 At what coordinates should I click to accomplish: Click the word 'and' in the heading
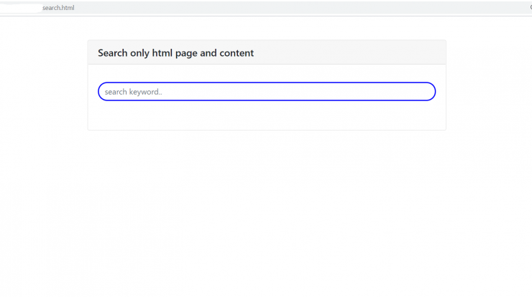pyautogui.click(x=208, y=53)
